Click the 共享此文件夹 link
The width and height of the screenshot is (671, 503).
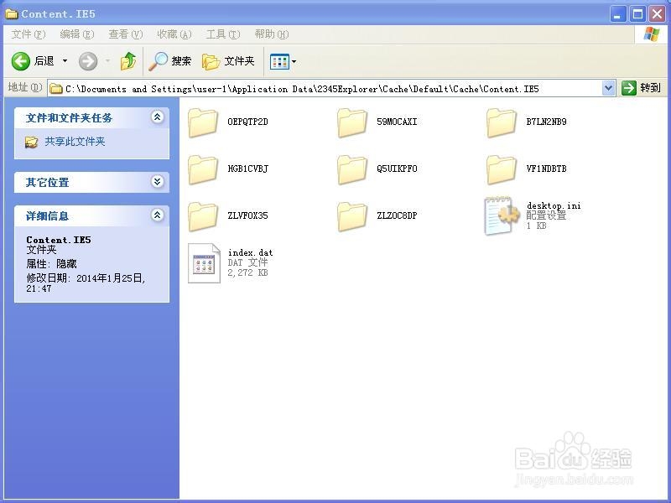75,142
